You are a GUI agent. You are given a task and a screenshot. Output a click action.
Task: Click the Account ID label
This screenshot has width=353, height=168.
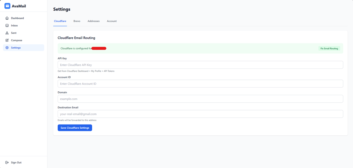click(64, 77)
